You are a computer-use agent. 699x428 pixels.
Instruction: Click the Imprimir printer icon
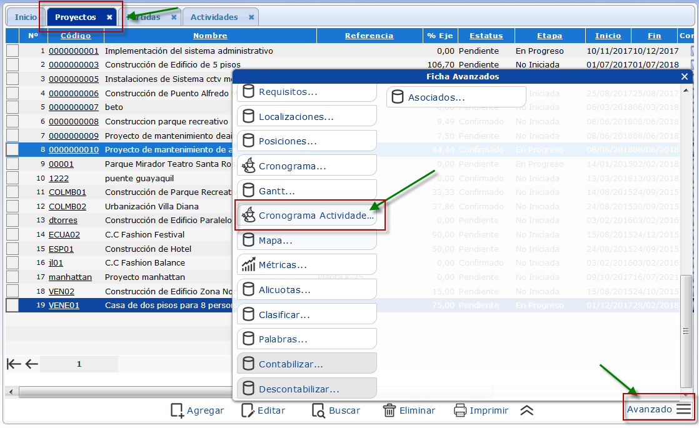pos(460,410)
